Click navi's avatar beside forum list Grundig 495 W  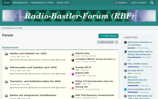(73, 69)
